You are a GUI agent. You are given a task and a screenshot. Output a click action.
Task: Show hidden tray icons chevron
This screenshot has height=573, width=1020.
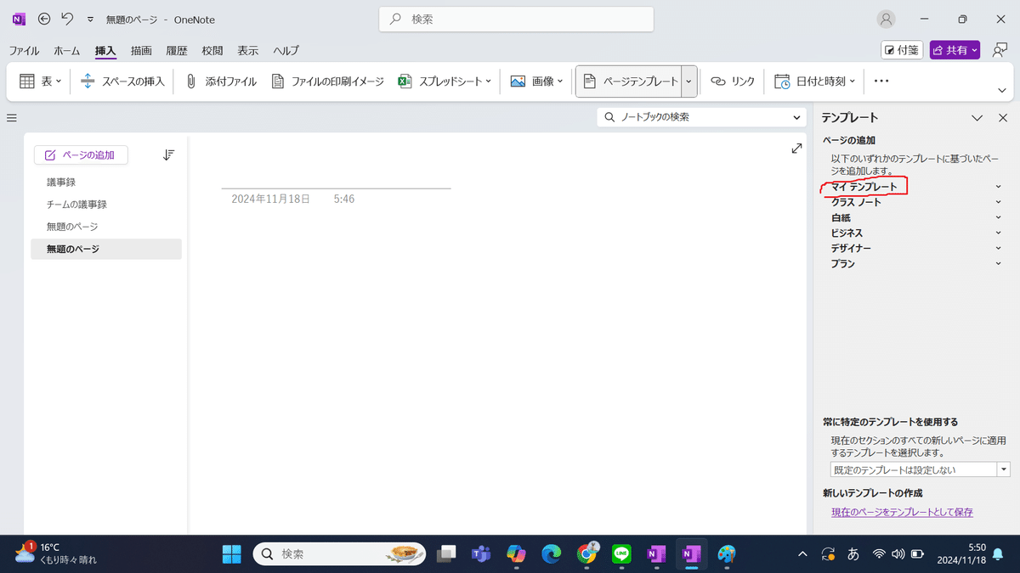(x=802, y=554)
